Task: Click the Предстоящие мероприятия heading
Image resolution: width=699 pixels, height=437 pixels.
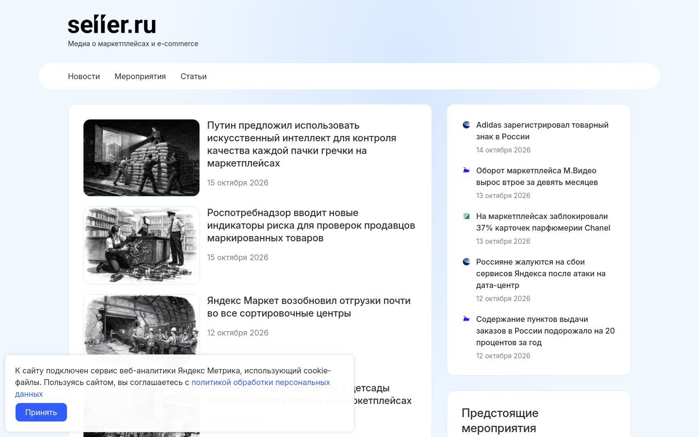Action: pos(500,420)
